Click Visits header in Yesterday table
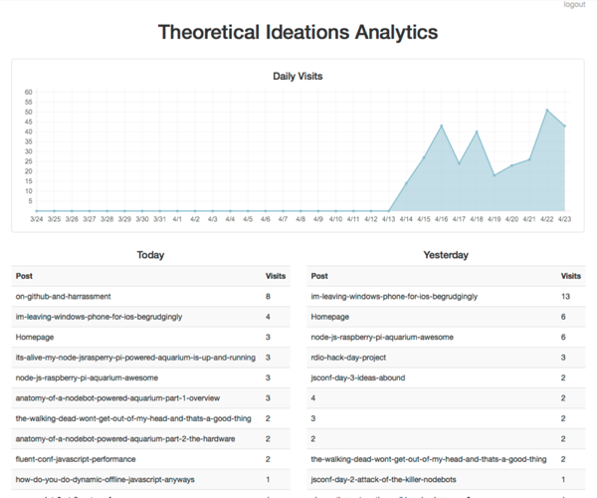This screenshot has width=597, height=498. (571, 276)
